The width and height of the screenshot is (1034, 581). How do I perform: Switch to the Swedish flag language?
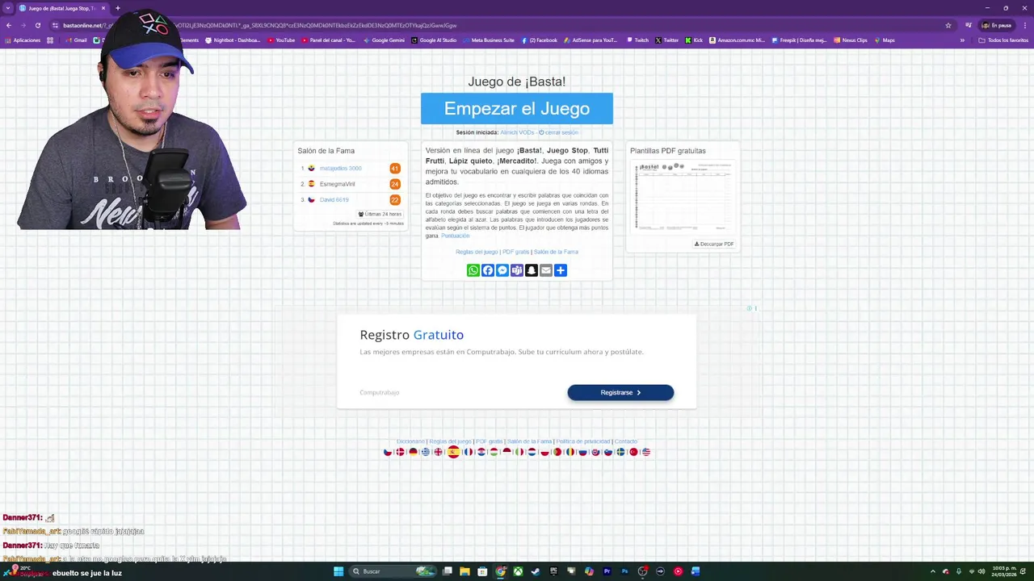point(620,452)
